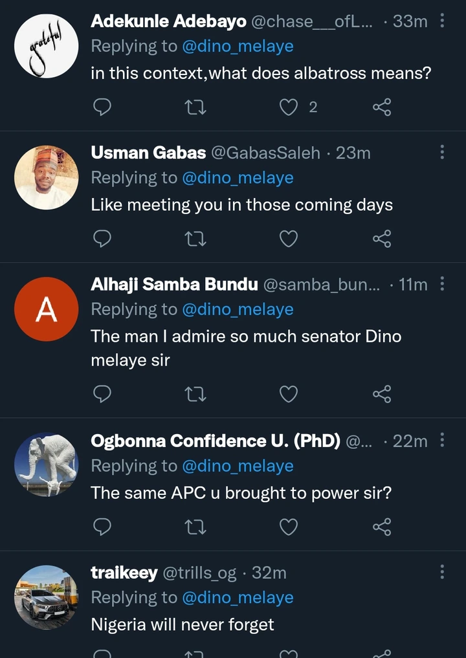466x658 pixels.
Task: Open @dino_melaye link in traikeey's reply
Action: click(x=238, y=598)
